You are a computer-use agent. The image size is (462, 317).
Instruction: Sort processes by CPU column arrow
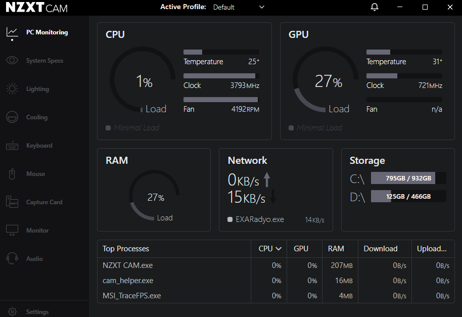(x=278, y=249)
